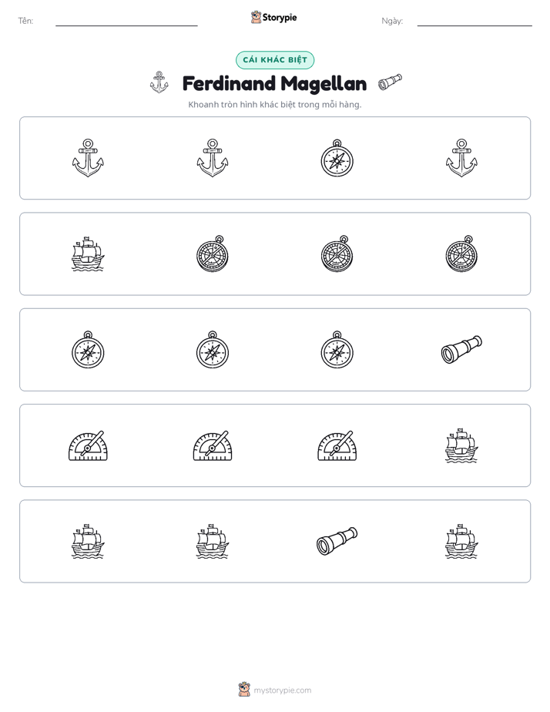Click the spyglass icon right of title
The height and width of the screenshot is (712, 550).
point(391,82)
